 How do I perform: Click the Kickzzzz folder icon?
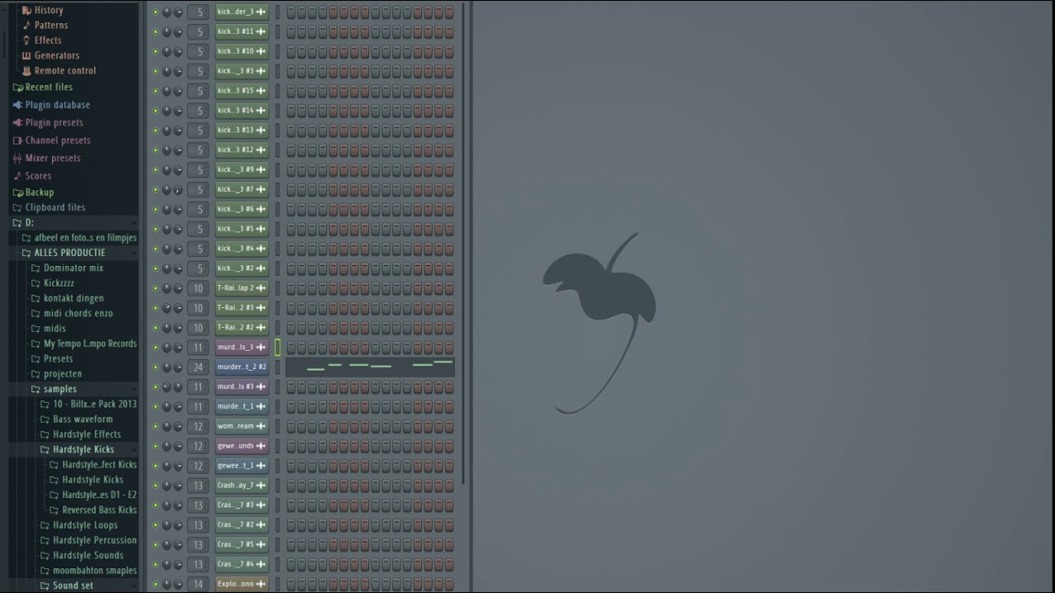(x=35, y=283)
